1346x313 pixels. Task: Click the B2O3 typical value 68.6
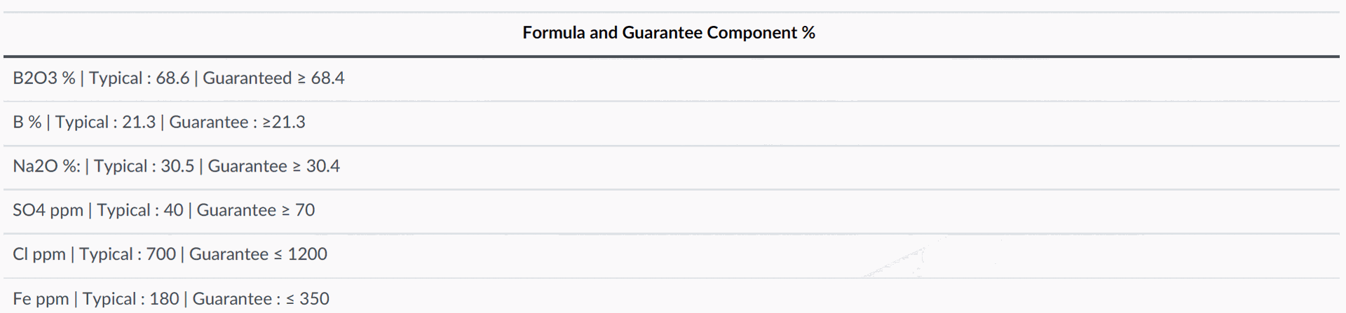[x=172, y=78]
